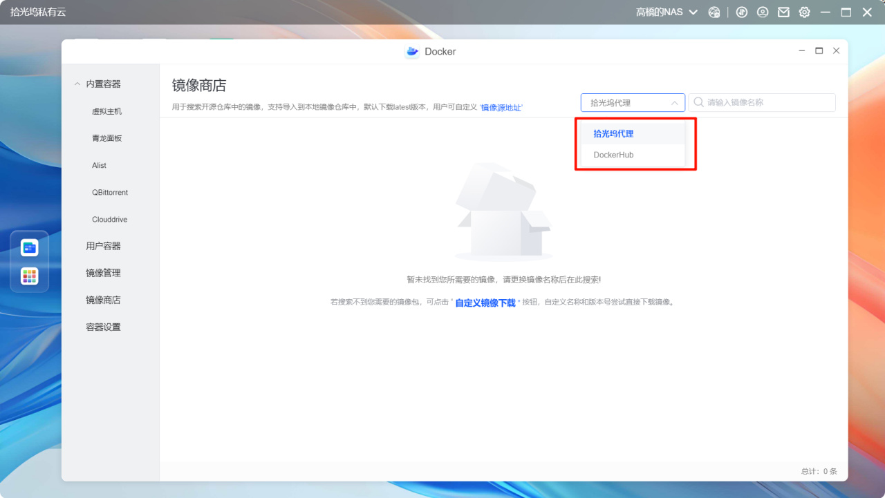Image resolution: width=885 pixels, height=498 pixels.
Task: Click the 自定义镜像下载 link
Action: pos(485,303)
